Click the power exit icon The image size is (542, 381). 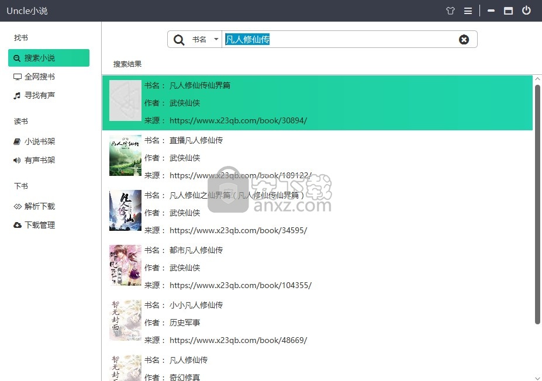pyautogui.click(x=526, y=11)
